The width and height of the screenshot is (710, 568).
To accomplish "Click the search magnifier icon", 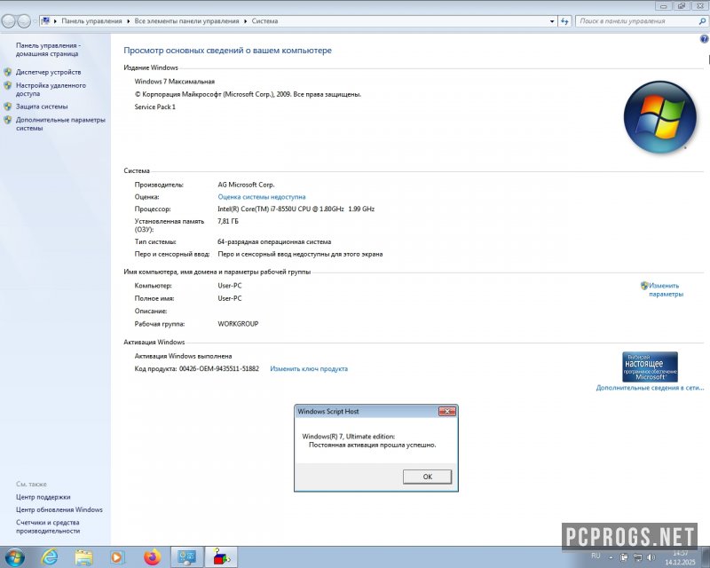I will [702, 21].
